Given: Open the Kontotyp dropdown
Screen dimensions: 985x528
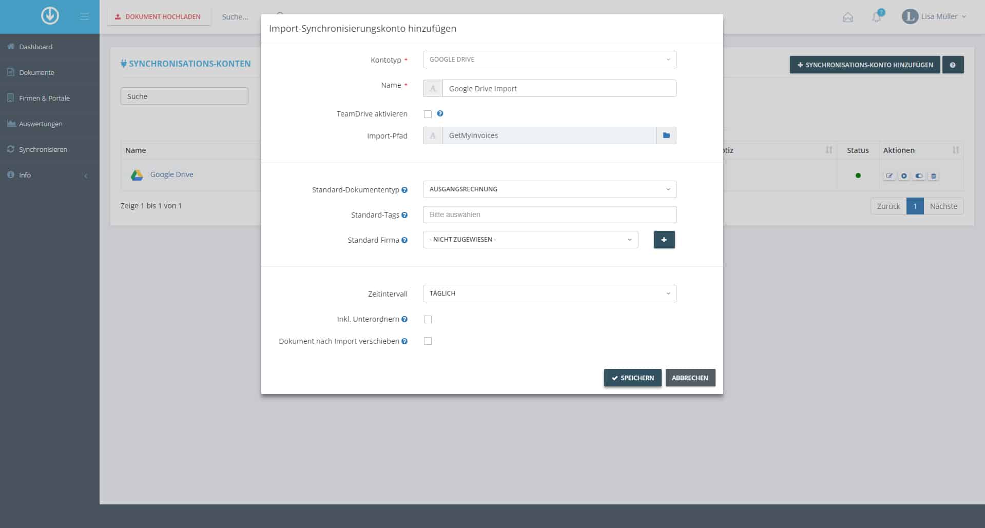Looking at the screenshot, I should point(550,60).
